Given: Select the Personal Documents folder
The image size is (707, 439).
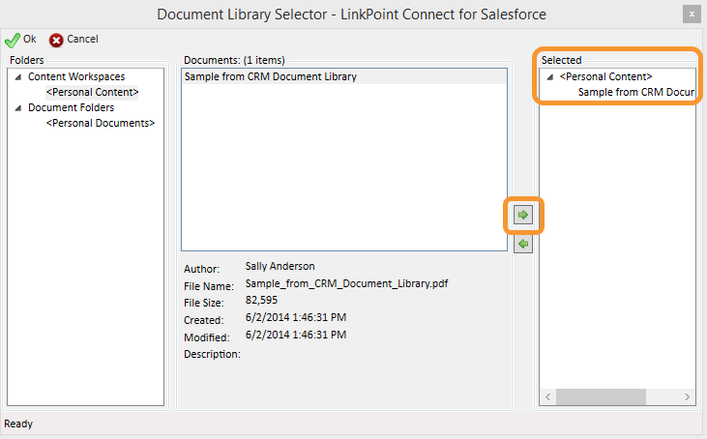Looking at the screenshot, I should tap(100, 123).
